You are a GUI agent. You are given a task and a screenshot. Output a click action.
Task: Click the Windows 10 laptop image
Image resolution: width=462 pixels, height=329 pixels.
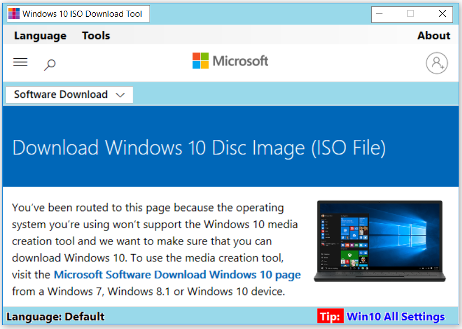pos(380,241)
